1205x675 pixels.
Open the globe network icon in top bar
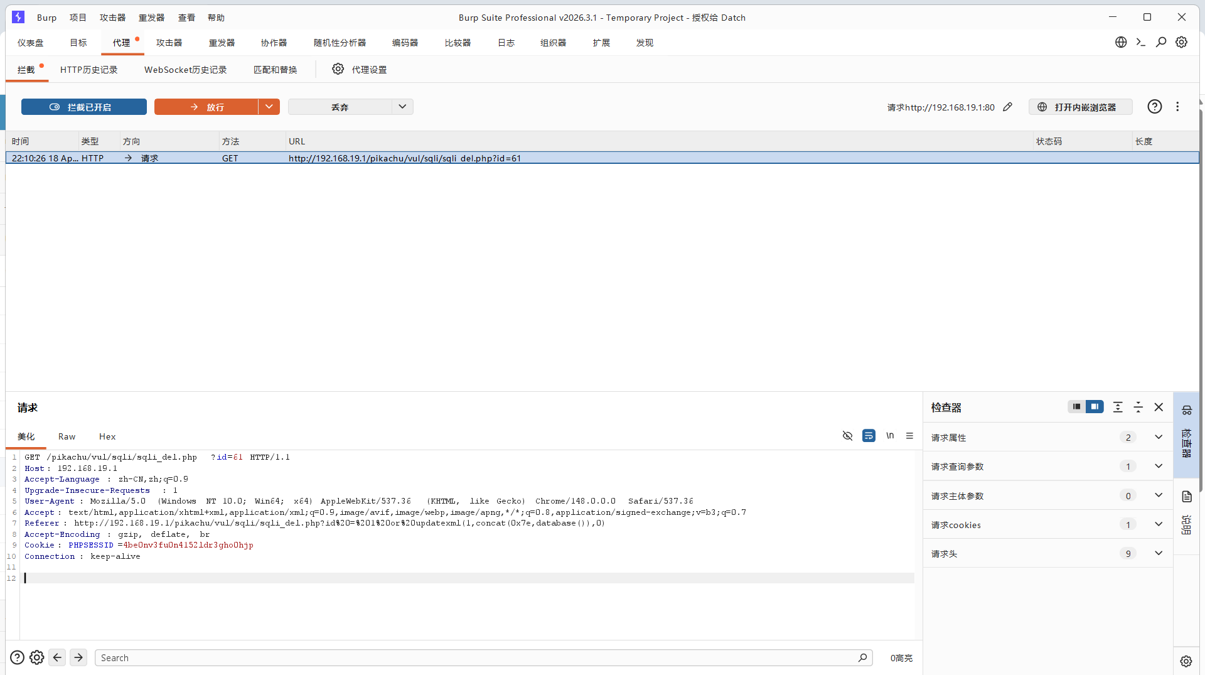click(1121, 42)
